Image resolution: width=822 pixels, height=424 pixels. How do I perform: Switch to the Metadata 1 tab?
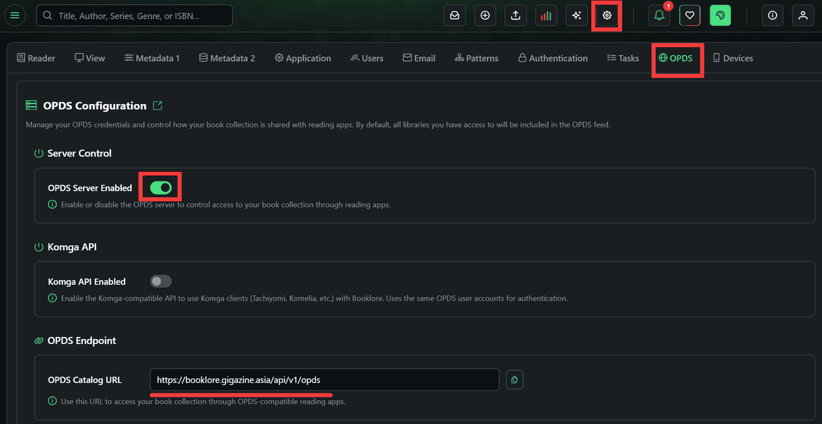152,58
